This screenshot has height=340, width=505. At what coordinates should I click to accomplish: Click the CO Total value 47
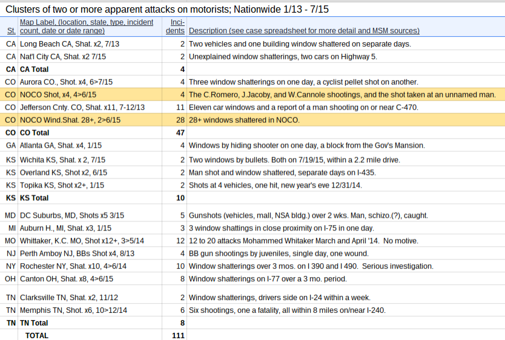point(179,132)
